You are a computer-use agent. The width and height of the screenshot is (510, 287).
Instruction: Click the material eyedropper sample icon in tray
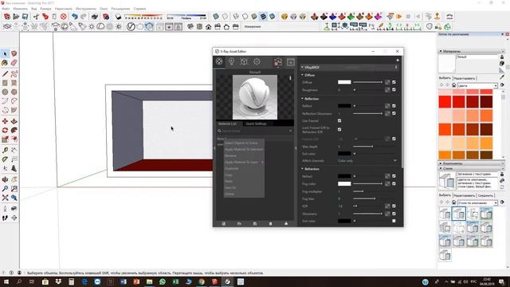tap(502, 77)
